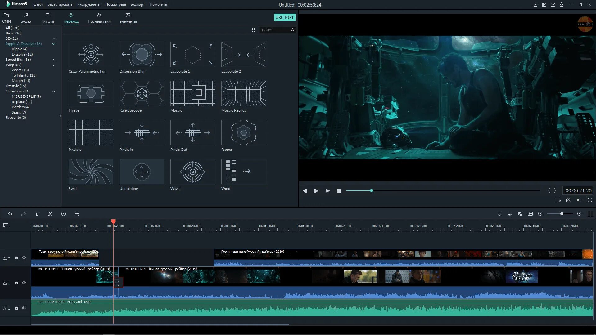Click the Cut/Scissors icon in toolbar
Image resolution: width=596 pixels, height=335 pixels.
pos(50,213)
